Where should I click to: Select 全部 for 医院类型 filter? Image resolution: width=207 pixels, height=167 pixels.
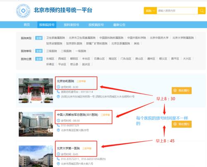39,38
